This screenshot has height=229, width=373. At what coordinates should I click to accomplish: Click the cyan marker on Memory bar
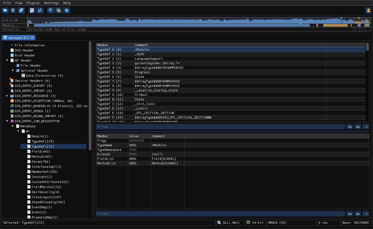[x=300, y=25]
